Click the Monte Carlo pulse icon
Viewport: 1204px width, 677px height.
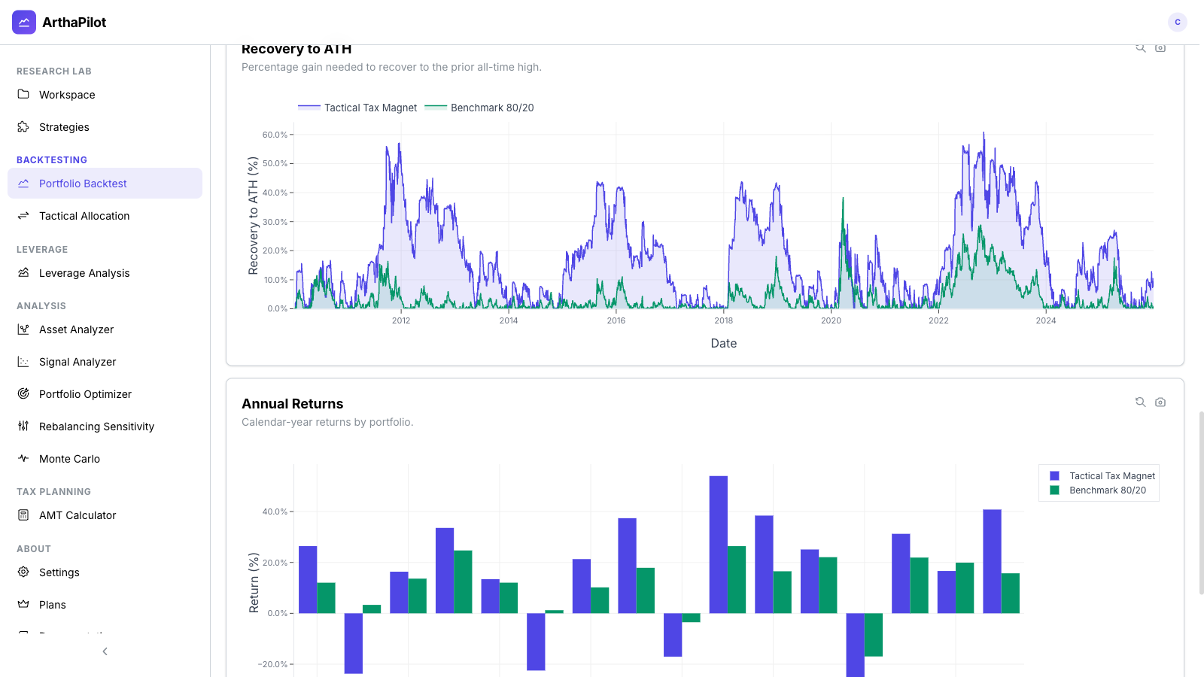click(23, 459)
